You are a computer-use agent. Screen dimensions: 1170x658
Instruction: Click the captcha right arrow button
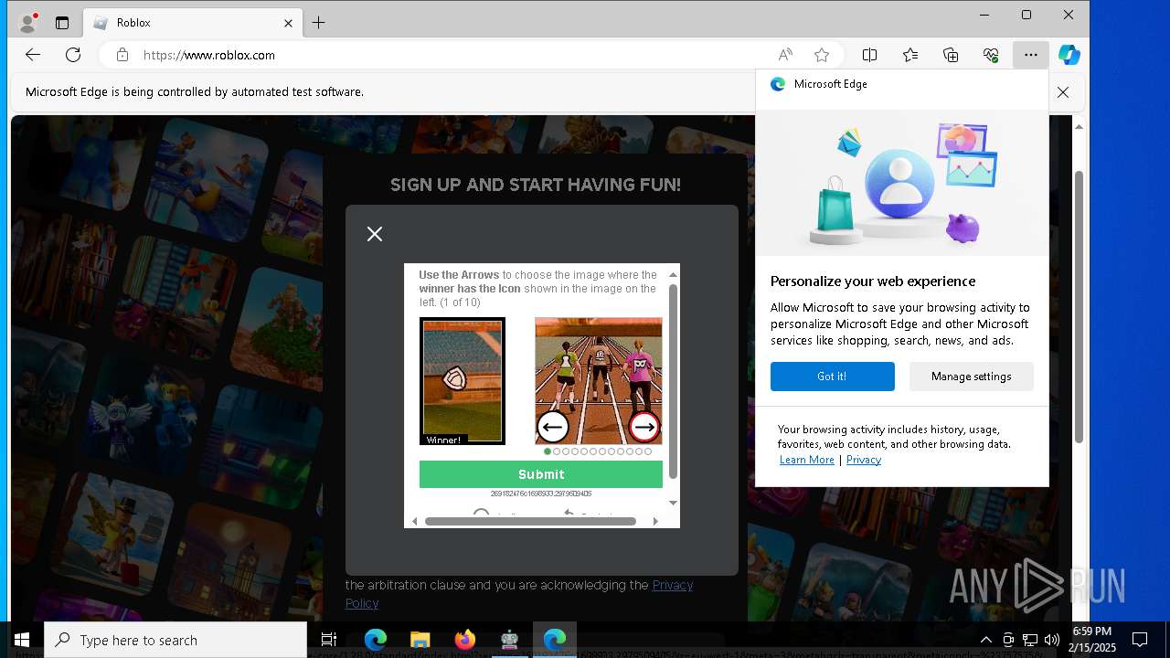click(644, 427)
